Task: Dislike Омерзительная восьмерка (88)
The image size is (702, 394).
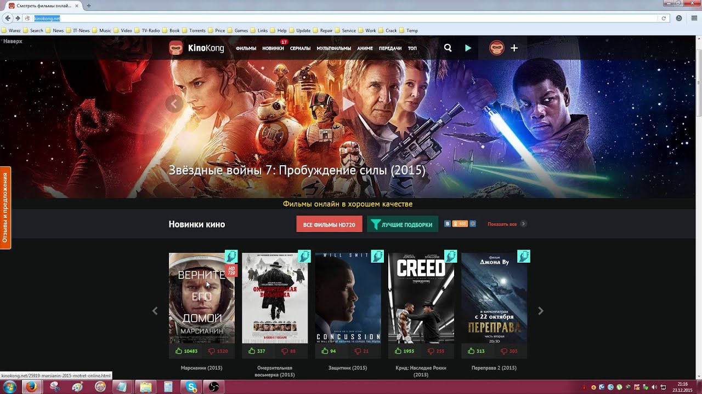Action: 288,351
